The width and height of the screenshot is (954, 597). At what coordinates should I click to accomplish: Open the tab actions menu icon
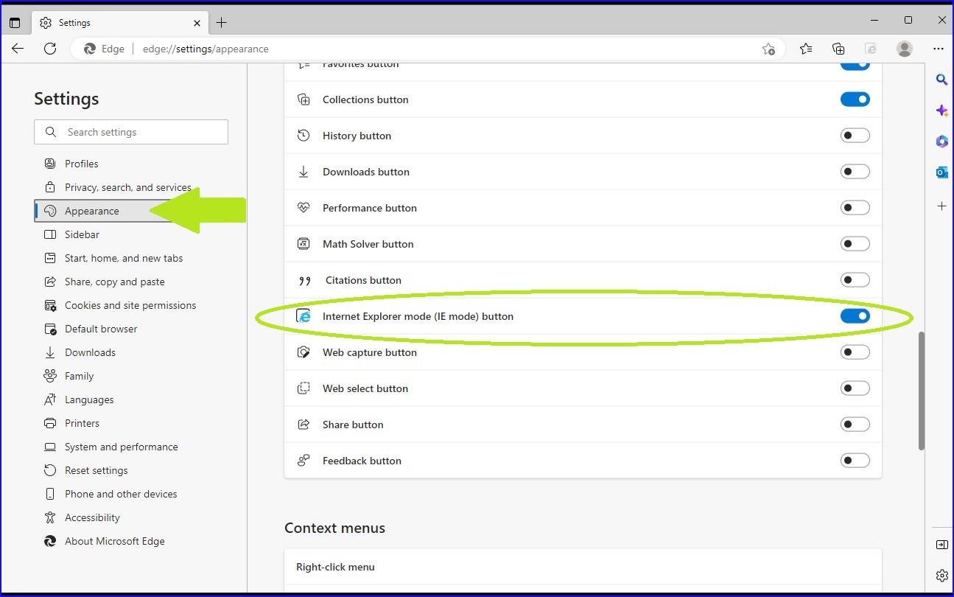[15, 23]
